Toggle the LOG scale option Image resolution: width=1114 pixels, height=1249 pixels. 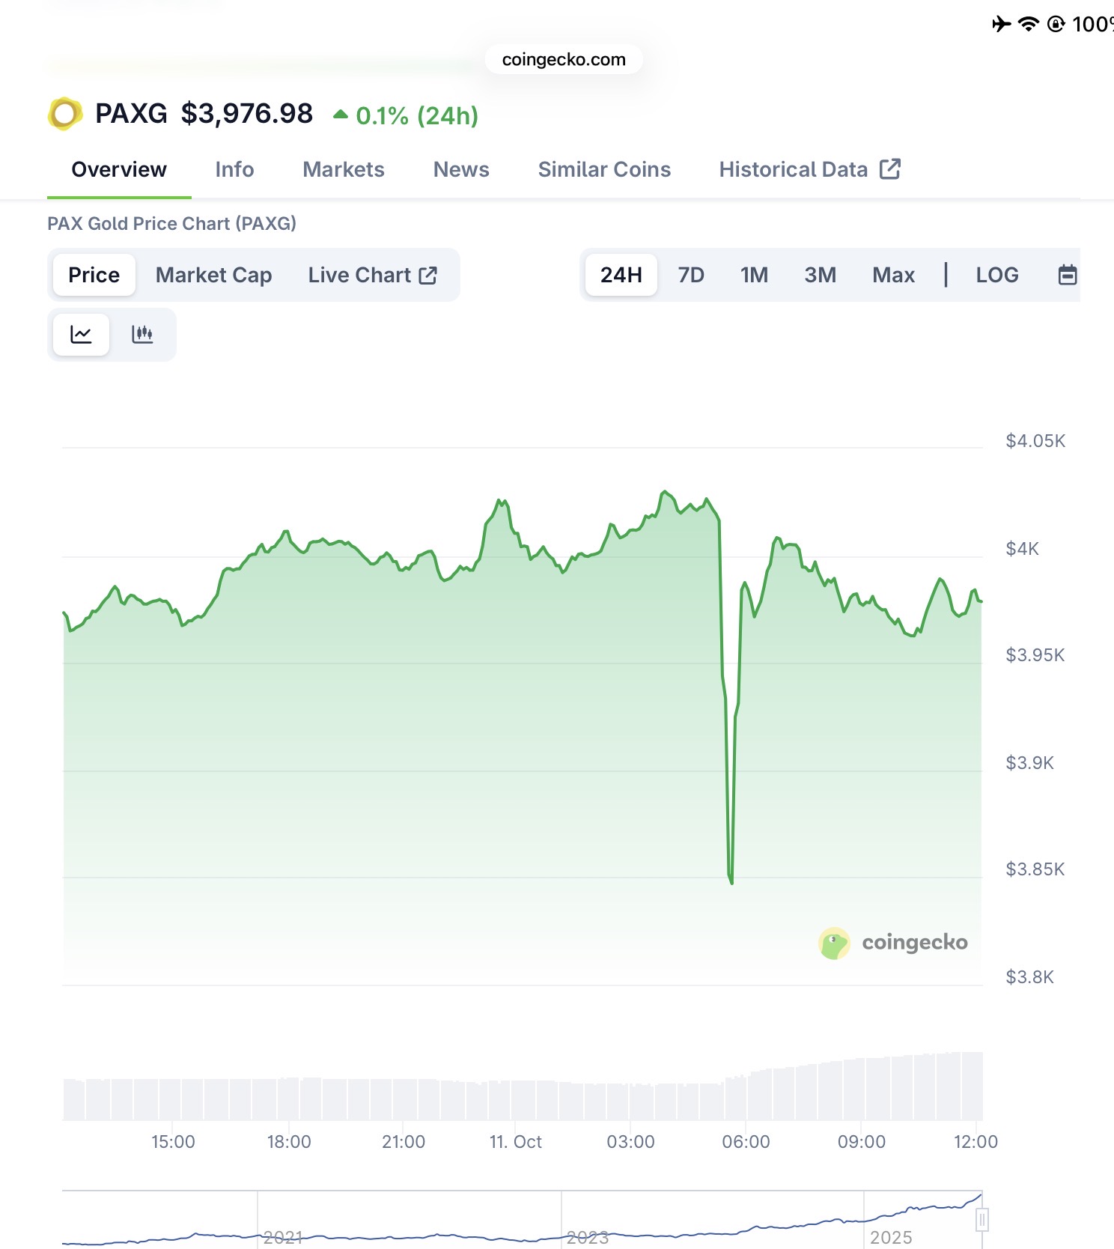coord(996,275)
